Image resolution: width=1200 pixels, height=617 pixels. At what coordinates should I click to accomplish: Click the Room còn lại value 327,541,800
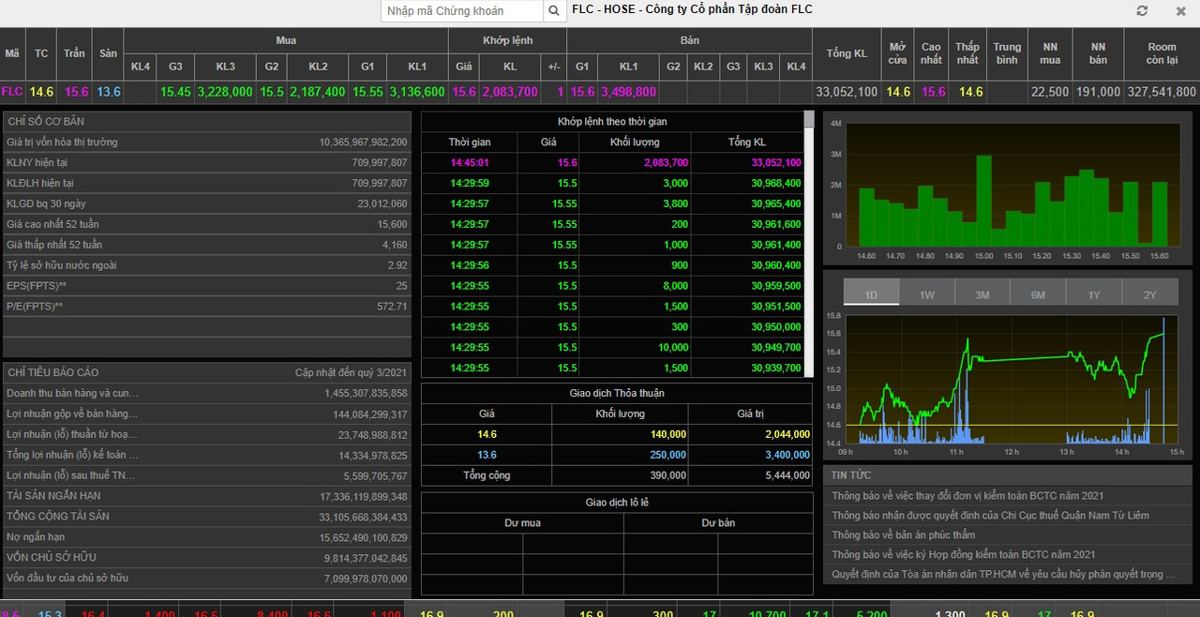click(x=1162, y=92)
